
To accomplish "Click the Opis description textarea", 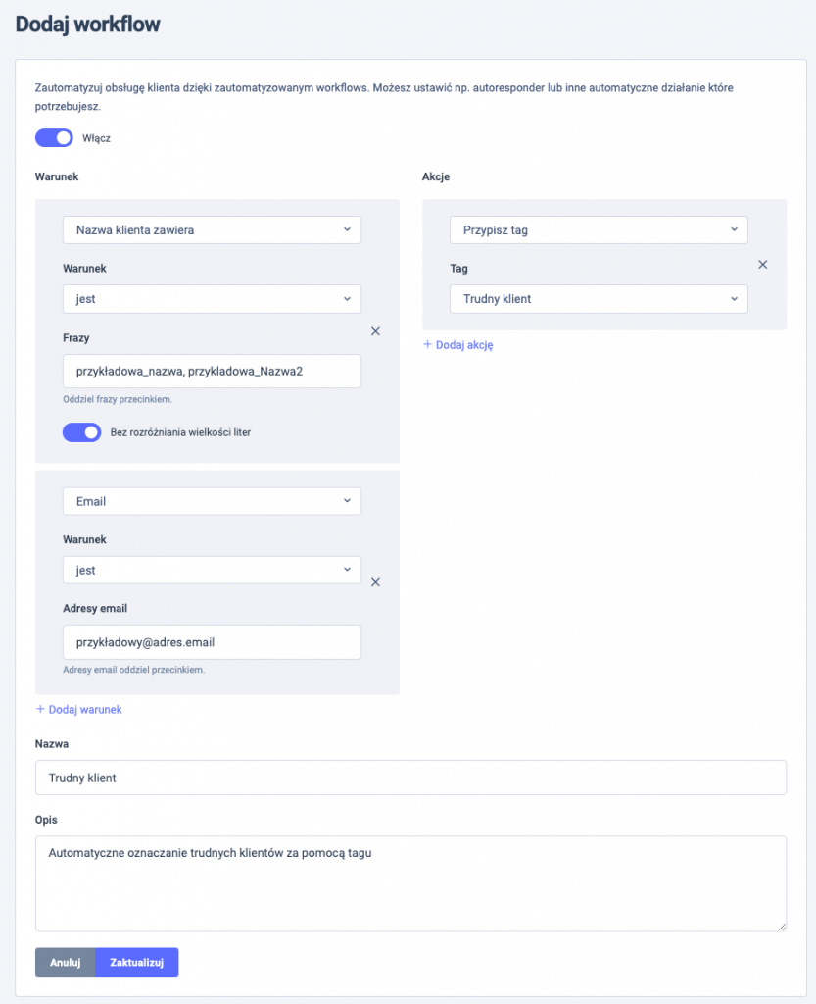I will pos(410,883).
